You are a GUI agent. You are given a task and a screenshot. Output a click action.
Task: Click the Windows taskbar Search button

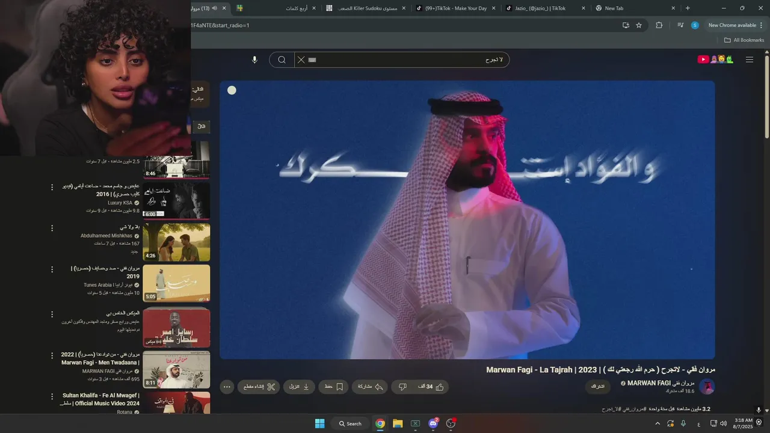(x=350, y=423)
